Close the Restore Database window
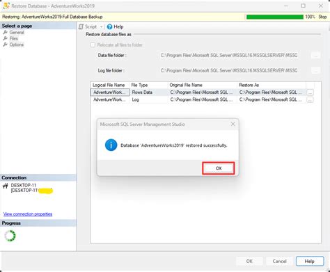This screenshot has width=330, height=272. tap(321, 6)
